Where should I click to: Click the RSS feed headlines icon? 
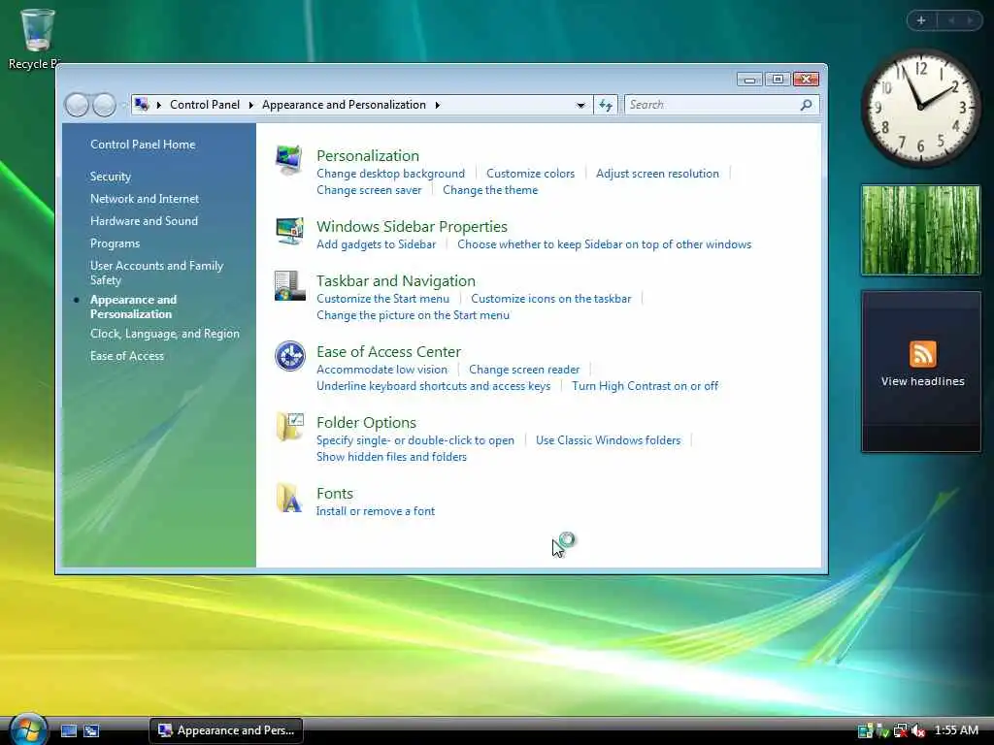point(922,353)
